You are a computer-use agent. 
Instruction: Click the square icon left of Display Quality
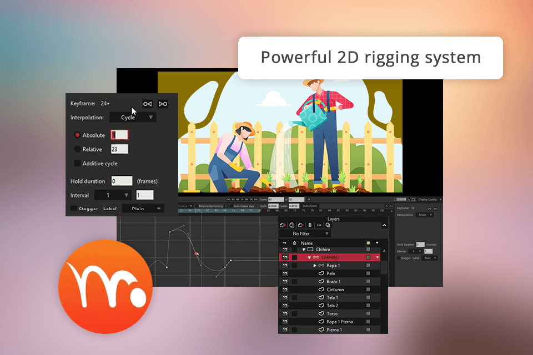414,200
